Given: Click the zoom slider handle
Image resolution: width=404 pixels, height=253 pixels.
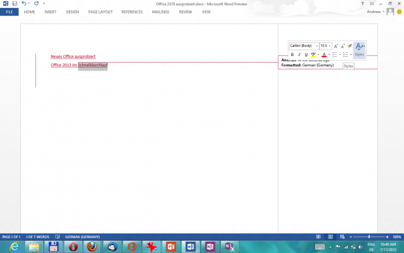Looking at the screenshot, I should [369, 237].
